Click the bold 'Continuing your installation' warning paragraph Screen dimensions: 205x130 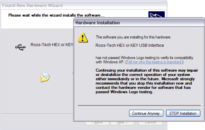click(147, 81)
